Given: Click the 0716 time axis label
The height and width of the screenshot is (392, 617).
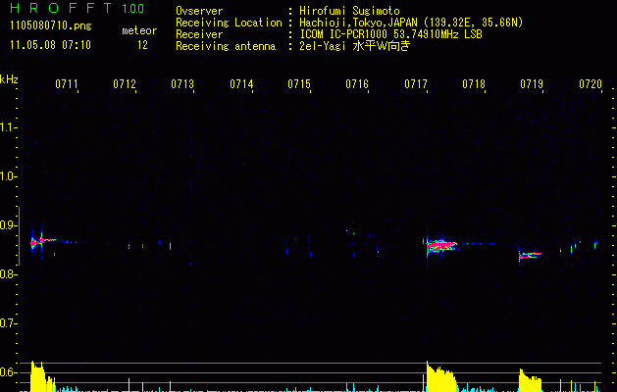Looking at the screenshot, I should (x=357, y=84).
